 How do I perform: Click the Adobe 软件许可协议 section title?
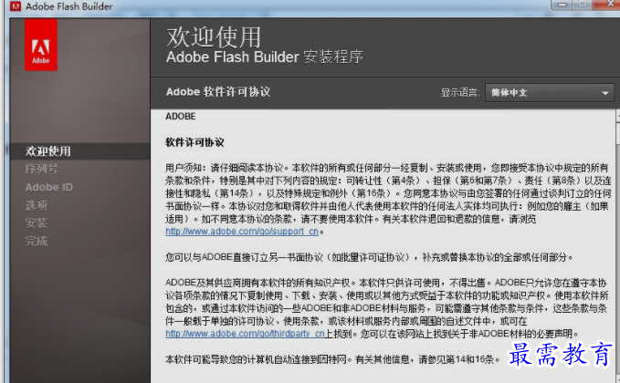tap(218, 92)
